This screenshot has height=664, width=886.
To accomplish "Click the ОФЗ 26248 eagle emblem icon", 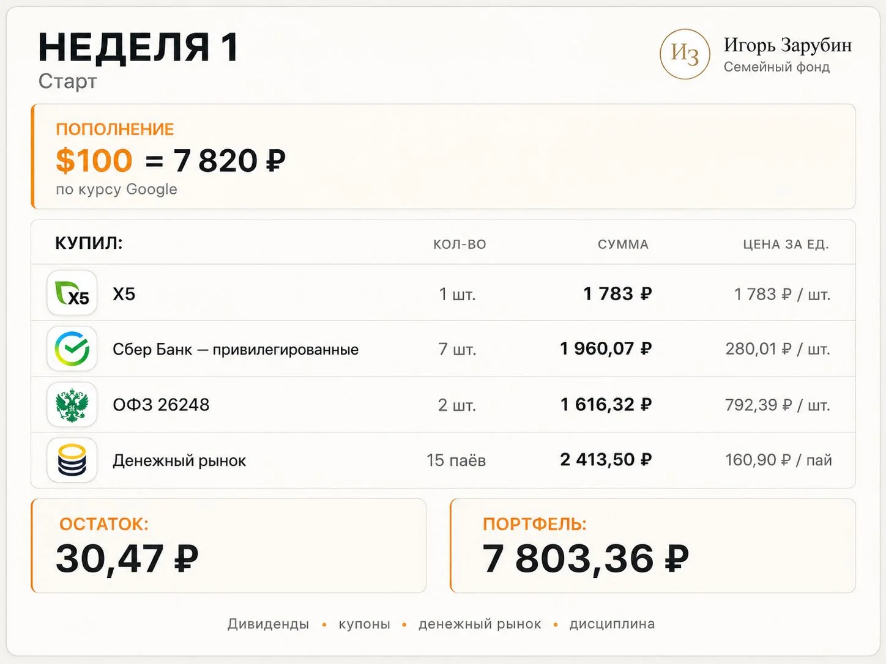I will [72, 404].
